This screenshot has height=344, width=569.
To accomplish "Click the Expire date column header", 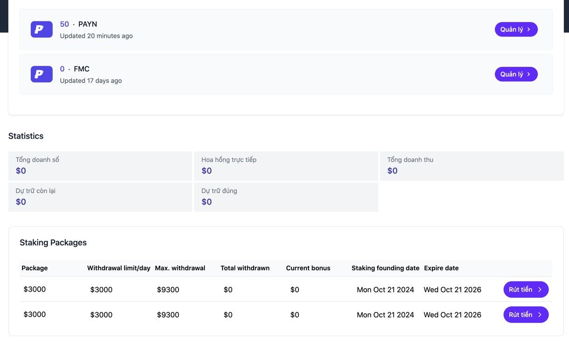I will [441, 268].
